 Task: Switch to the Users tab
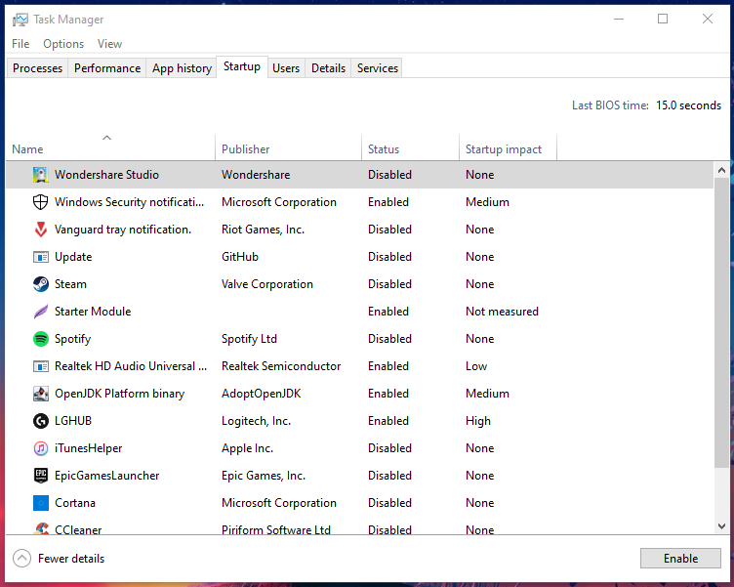tap(286, 68)
